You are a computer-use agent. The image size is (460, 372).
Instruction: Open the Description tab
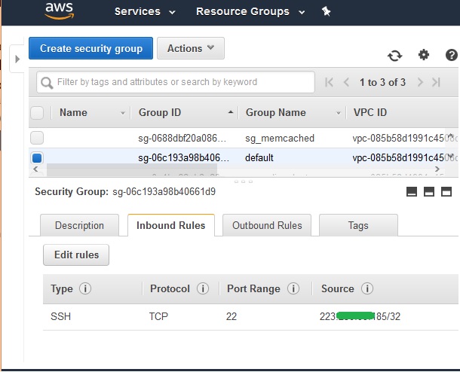[79, 225]
